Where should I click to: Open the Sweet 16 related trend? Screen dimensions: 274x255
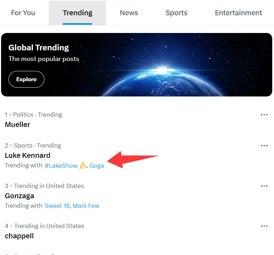click(x=57, y=206)
